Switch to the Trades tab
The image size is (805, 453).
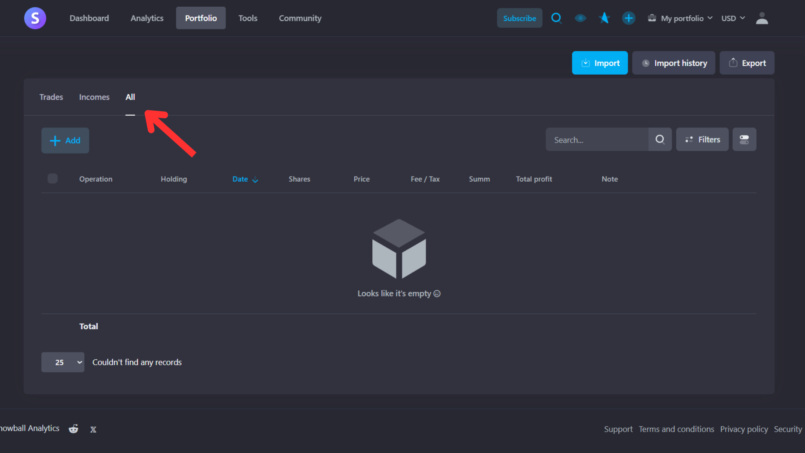coord(51,97)
